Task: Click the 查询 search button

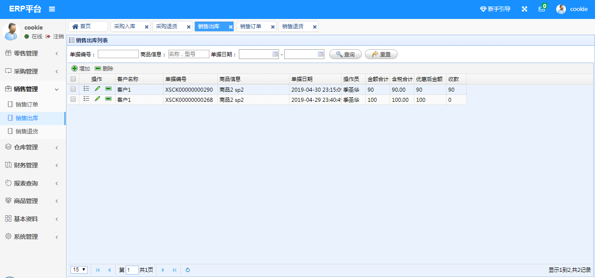Action: [x=346, y=54]
